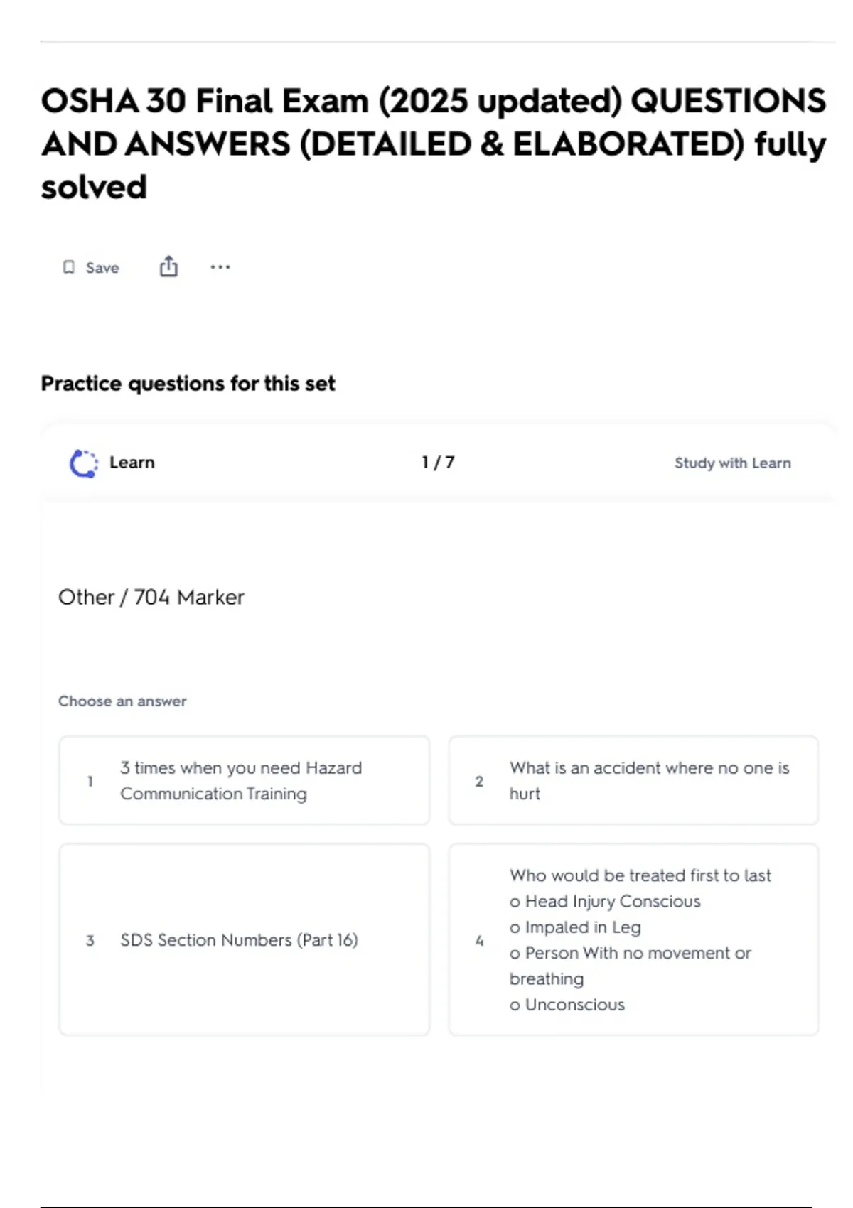Click the "Practice questions for this set" heading
This screenshot has width=853, height=1208.
coord(188,384)
